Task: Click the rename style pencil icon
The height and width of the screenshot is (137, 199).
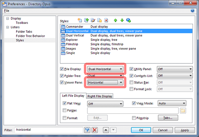Action: (x=93, y=20)
